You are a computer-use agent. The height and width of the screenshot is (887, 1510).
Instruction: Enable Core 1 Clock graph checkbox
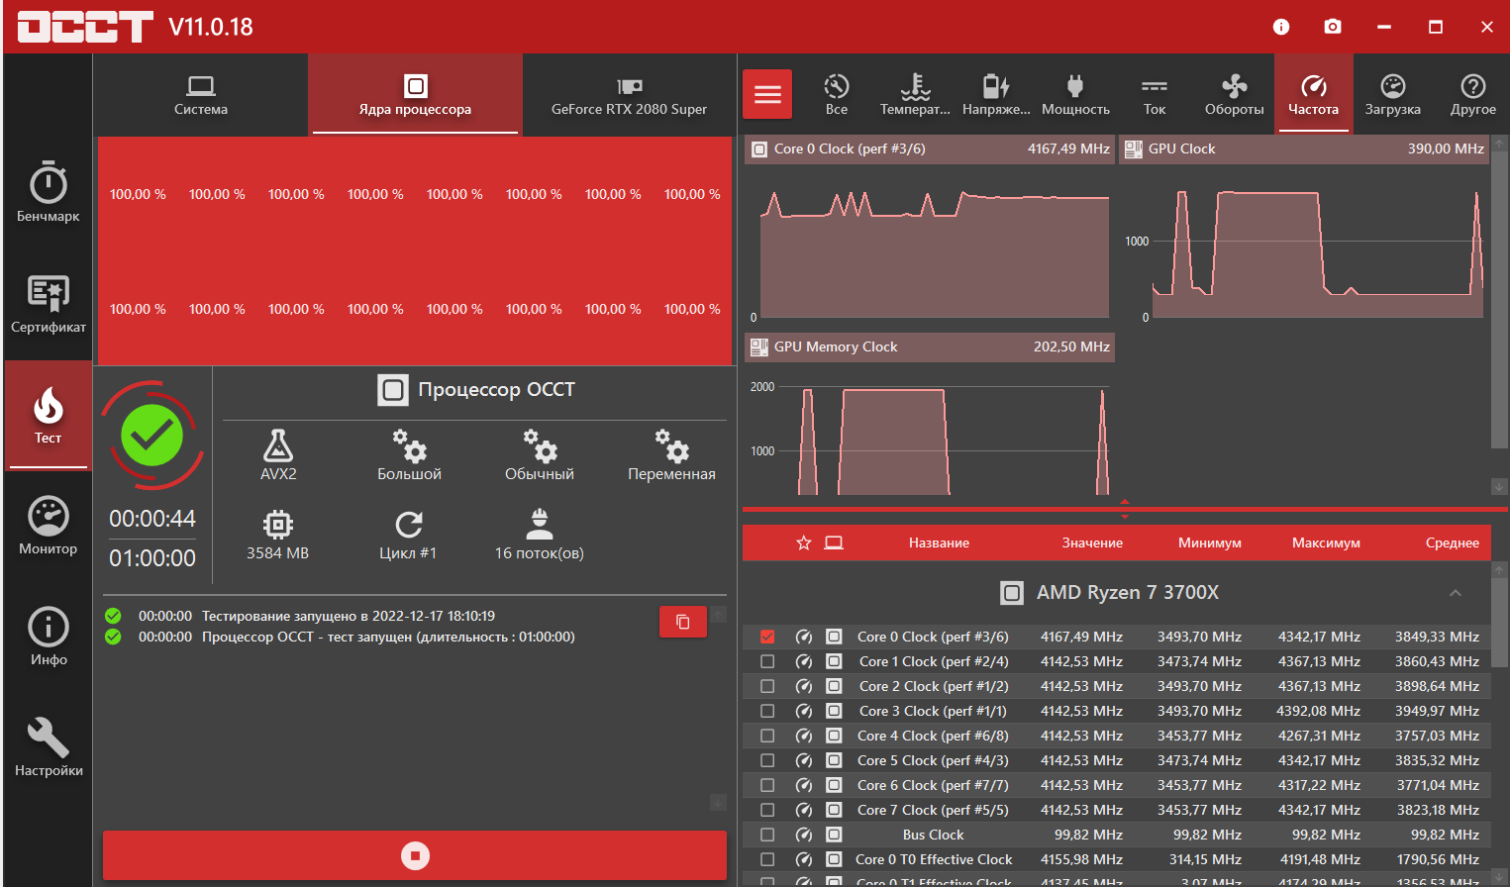point(767,661)
